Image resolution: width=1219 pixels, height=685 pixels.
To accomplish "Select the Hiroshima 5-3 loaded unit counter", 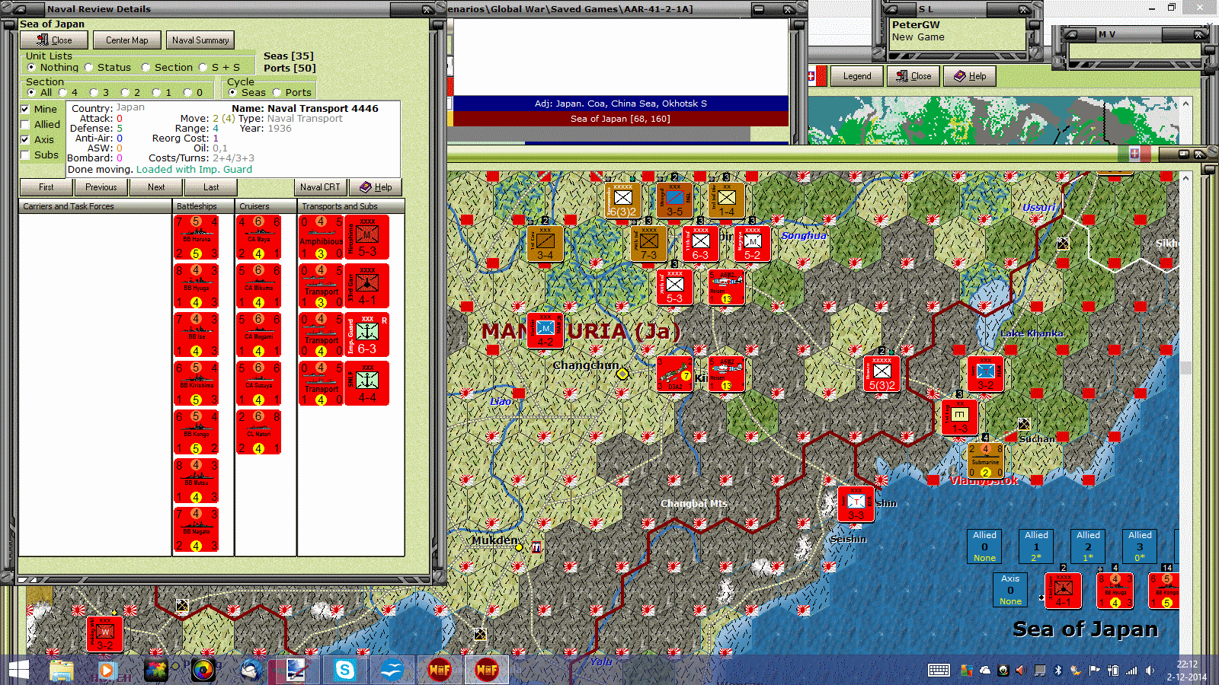I will tap(367, 237).
